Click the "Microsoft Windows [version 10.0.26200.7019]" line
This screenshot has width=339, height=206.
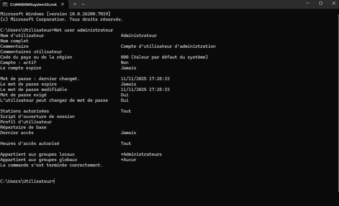click(55, 14)
